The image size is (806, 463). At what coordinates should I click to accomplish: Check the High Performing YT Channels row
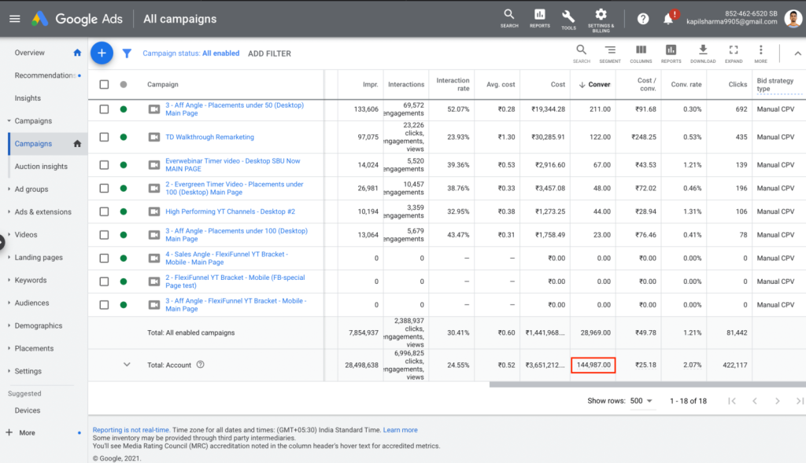point(105,211)
